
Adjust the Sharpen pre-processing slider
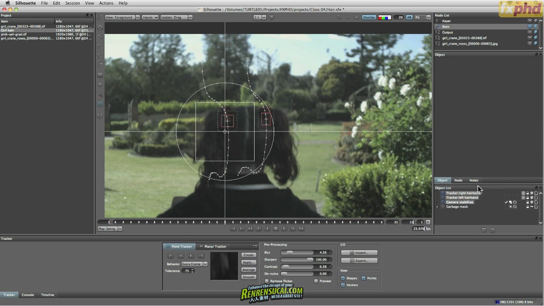tap(297, 260)
